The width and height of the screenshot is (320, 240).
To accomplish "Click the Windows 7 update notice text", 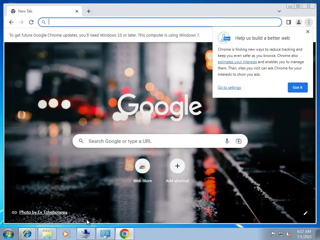I will pos(104,35).
